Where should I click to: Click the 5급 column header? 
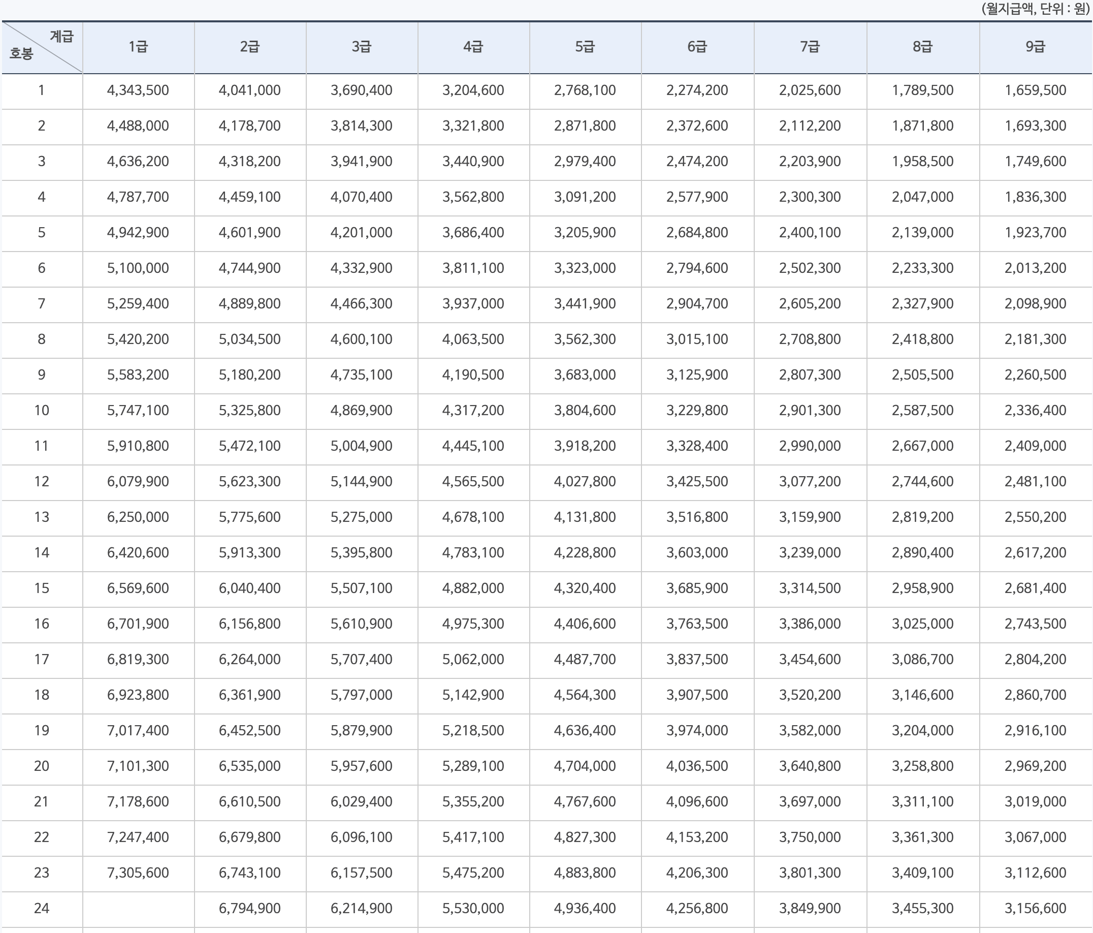[585, 47]
